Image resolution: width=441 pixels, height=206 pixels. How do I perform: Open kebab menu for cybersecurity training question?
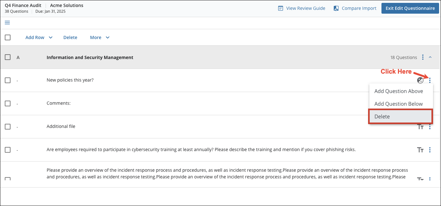(x=430, y=150)
